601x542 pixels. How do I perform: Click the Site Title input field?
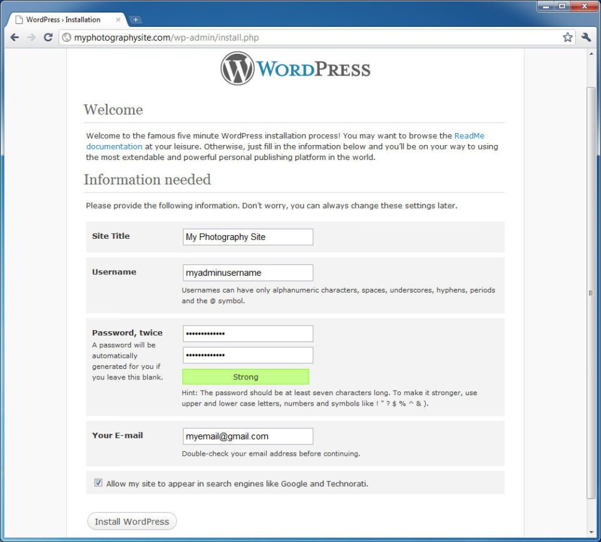pos(248,237)
